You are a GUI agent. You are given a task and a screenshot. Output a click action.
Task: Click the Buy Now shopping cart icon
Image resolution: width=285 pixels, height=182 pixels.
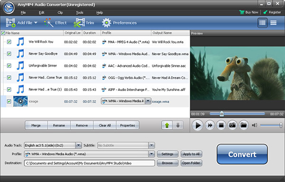pos(242,12)
